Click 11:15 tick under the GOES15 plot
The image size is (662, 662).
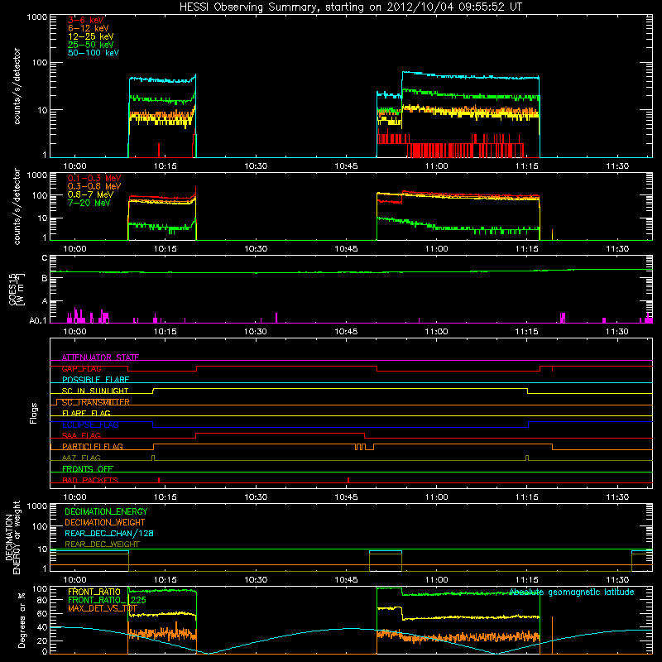(x=527, y=332)
